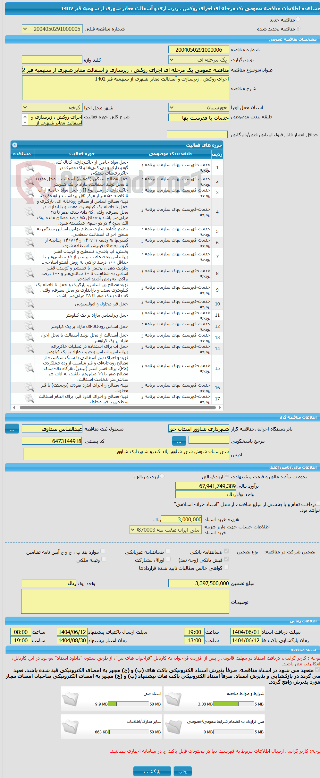320x778 pixels.
Task: Open the شماره مناقصه قبلی dropdown
Action: coord(52,29)
